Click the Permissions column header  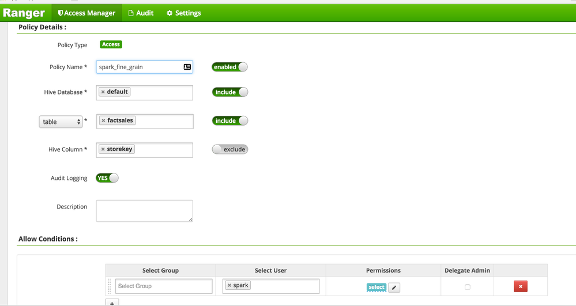(383, 270)
